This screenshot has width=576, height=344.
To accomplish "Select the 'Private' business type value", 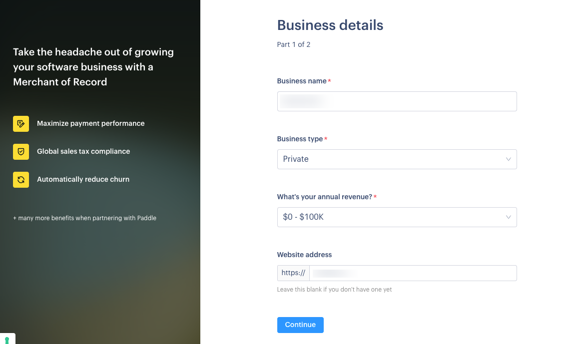I will (296, 159).
